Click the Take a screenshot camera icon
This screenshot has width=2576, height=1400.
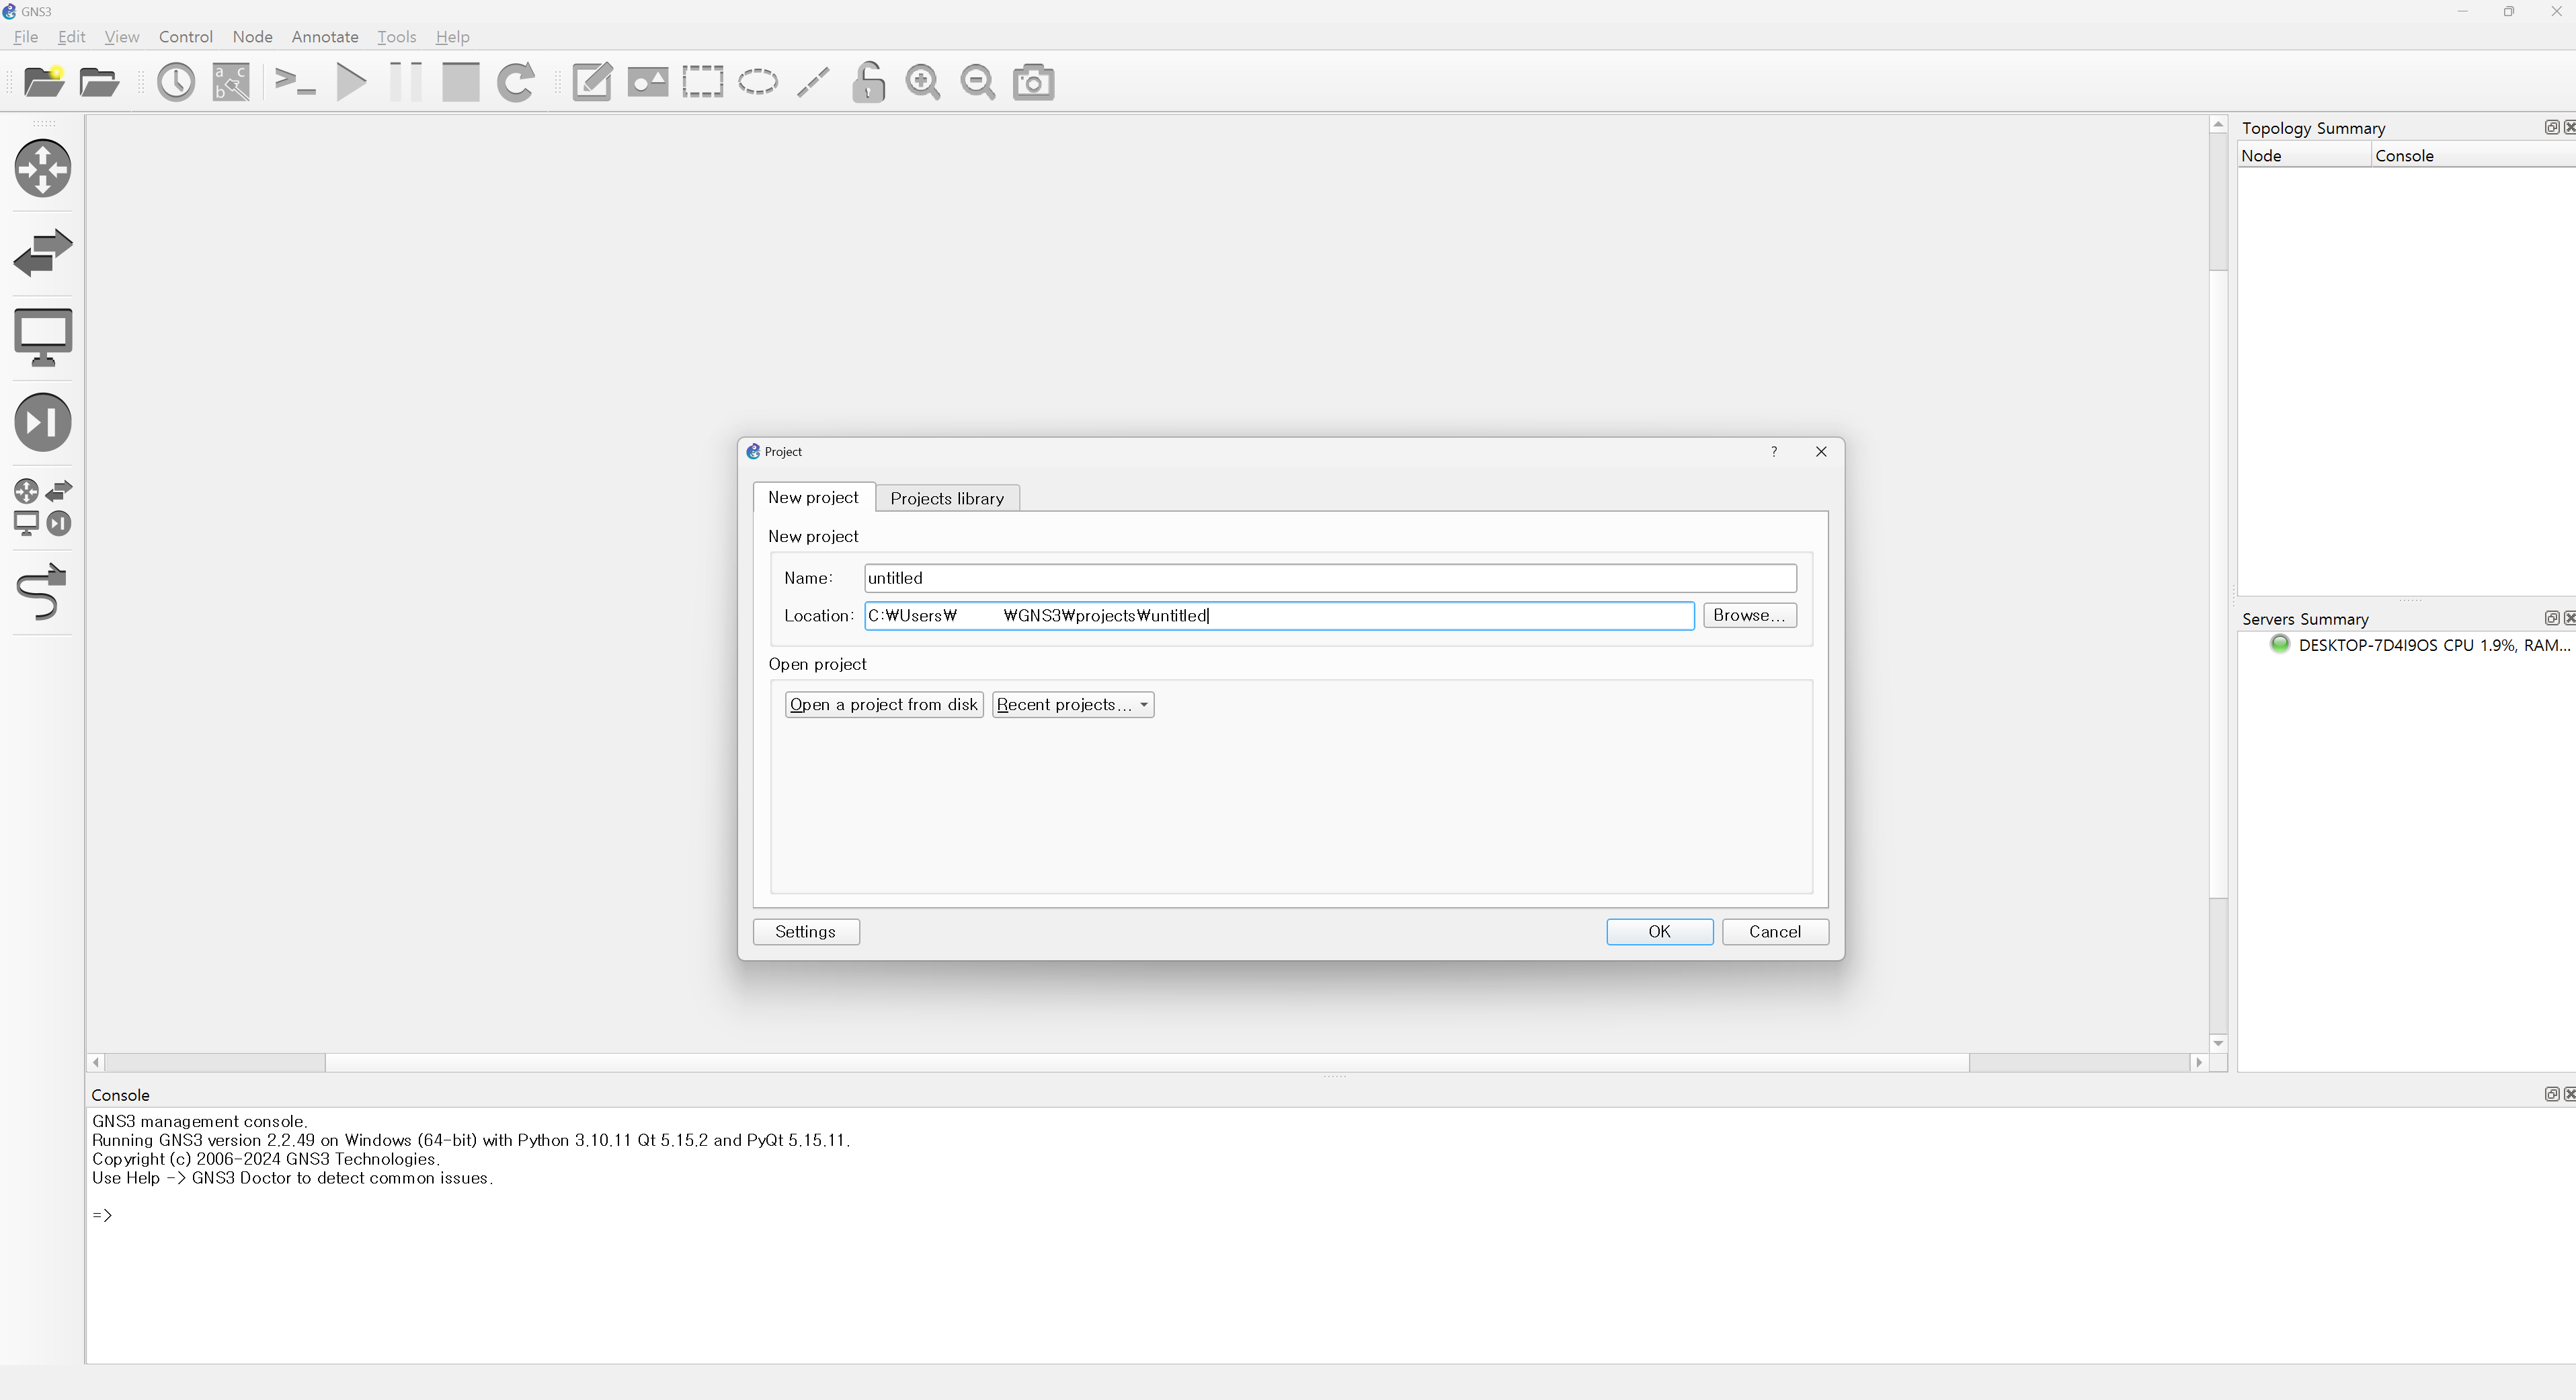click(1033, 82)
